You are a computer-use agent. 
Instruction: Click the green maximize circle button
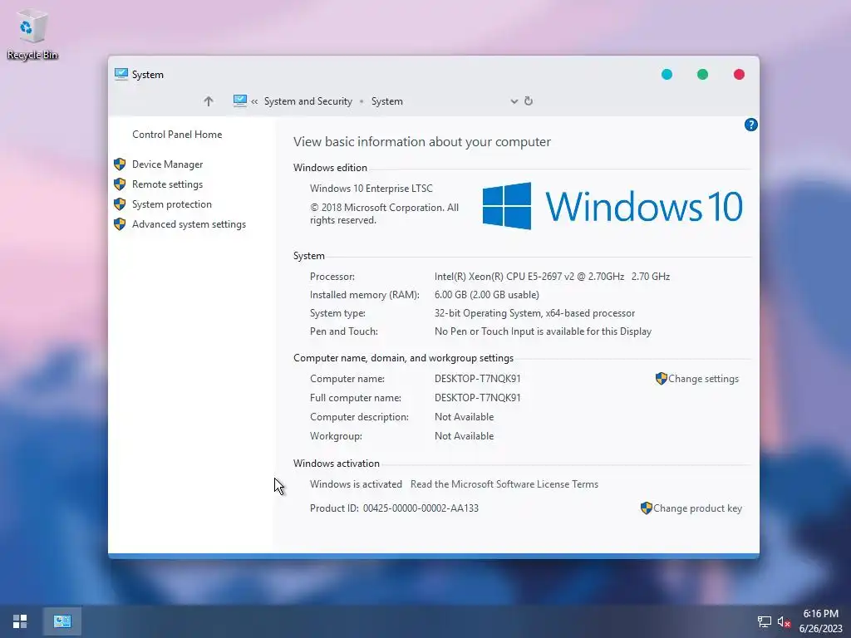point(702,74)
